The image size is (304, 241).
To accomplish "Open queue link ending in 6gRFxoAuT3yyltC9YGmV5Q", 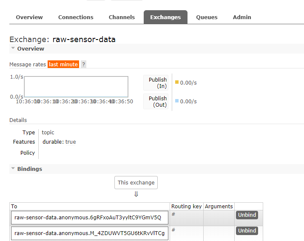I will [x=88, y=218].
